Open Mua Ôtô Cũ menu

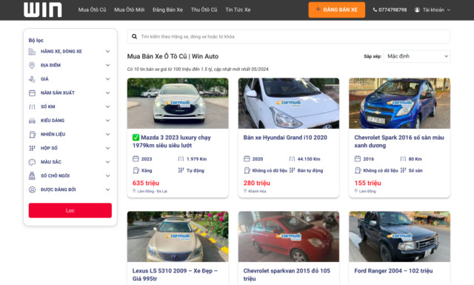point(92,10)
